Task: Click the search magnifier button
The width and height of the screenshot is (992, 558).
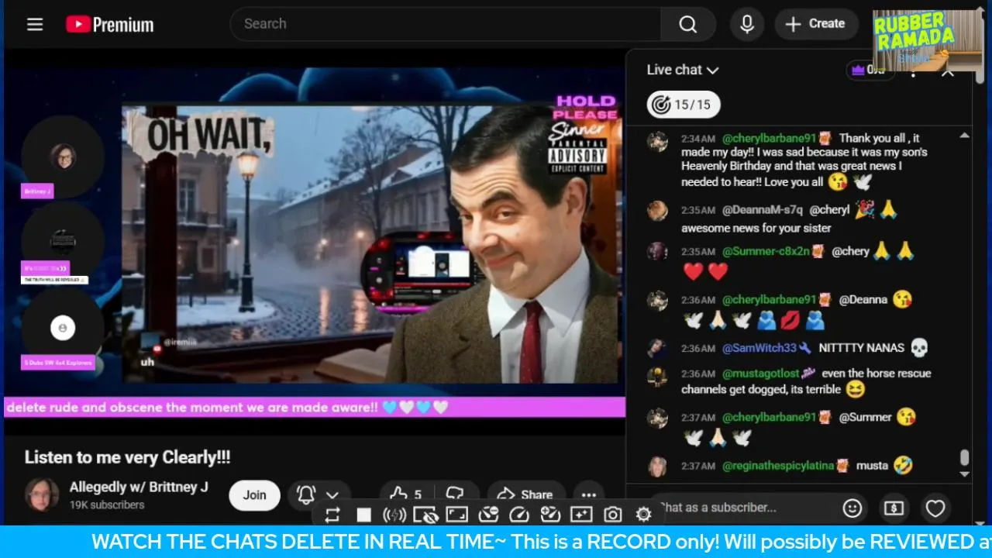Action: (688, 24)
